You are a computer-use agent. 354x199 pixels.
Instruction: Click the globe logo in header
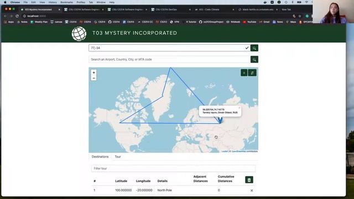click(x=79, y=34)
